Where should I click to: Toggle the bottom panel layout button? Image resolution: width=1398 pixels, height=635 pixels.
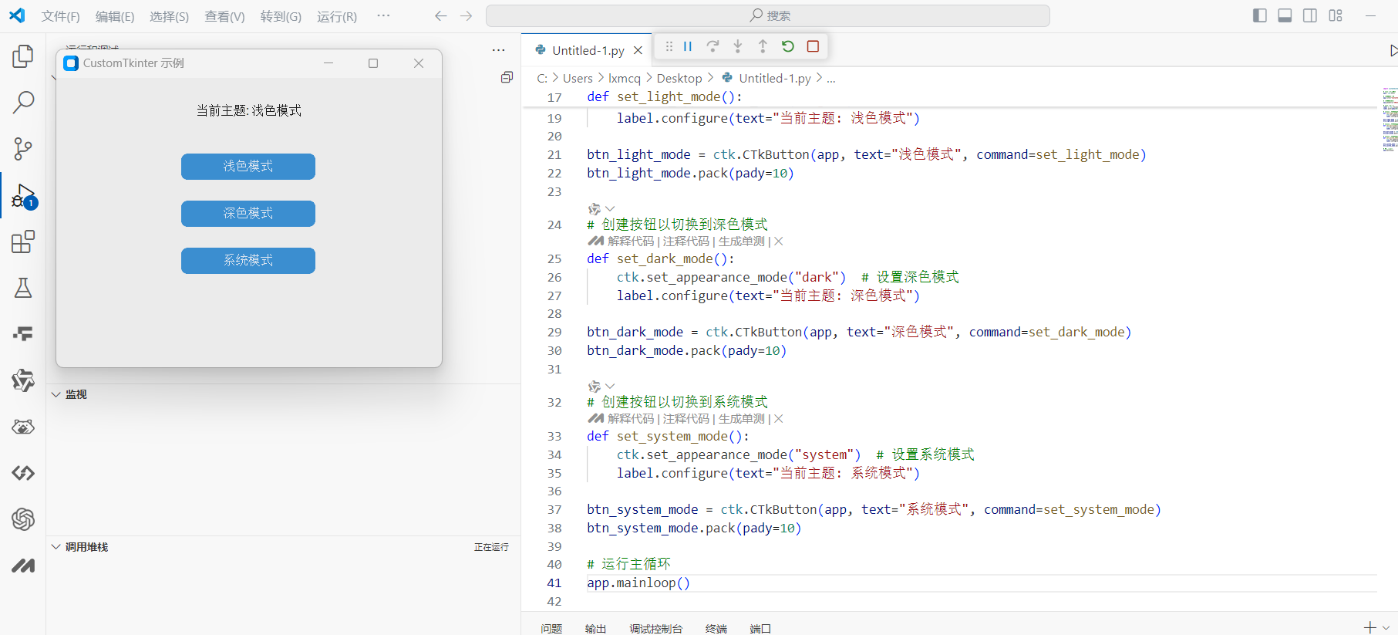tap(1285, 15)
